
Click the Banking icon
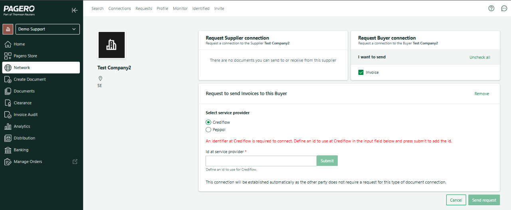8,150
